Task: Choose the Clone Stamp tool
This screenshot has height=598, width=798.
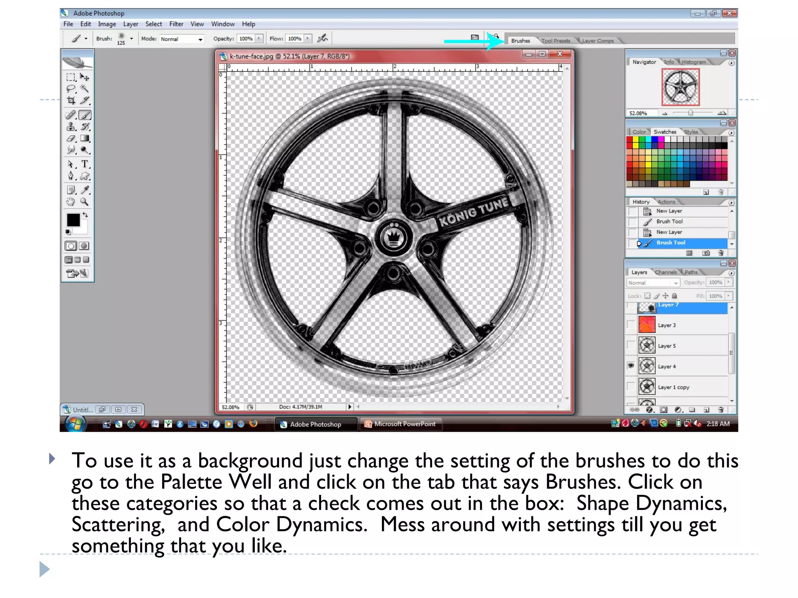Action: click(x=71, y=127)
